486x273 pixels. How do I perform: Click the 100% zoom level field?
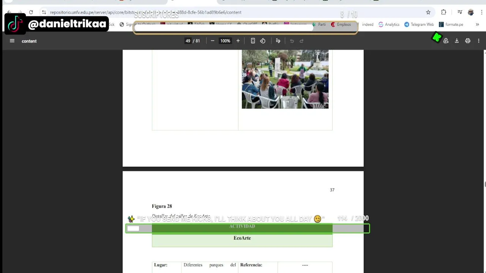225,41
